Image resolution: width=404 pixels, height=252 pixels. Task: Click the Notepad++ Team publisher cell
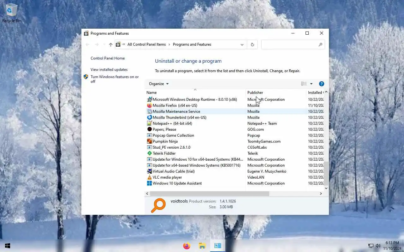click(x=262, y=123)
